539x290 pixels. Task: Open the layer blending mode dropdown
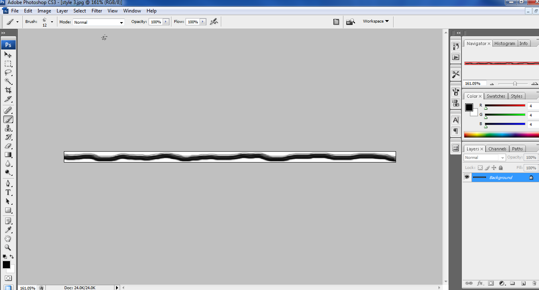point(484,157)
